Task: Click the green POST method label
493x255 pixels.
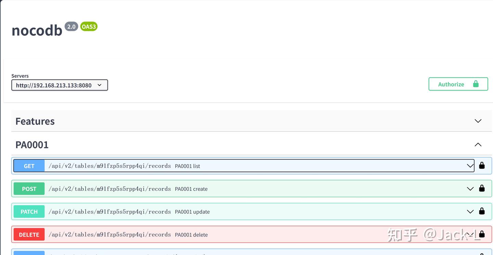Action: point(29,189)
